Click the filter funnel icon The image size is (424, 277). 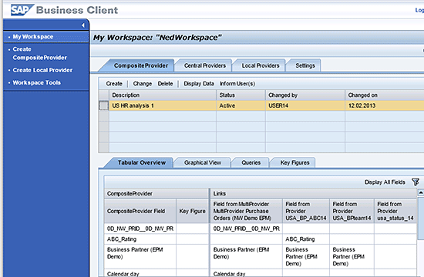click(416, 182)
